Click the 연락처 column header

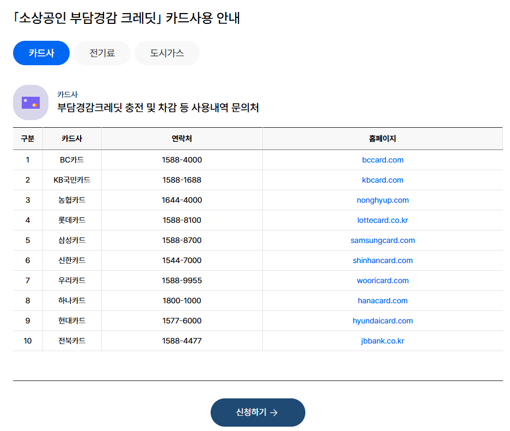click(182, 139)
